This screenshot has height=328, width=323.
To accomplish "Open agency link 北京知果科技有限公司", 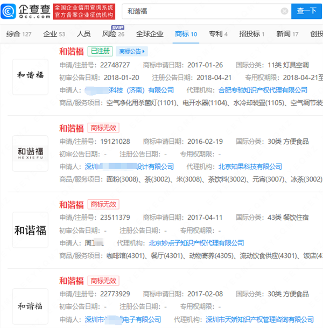I will click(x=250, y=166).
